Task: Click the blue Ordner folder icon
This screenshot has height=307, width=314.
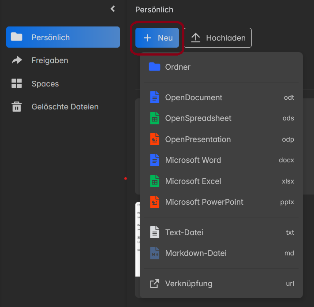Action: 154,67
